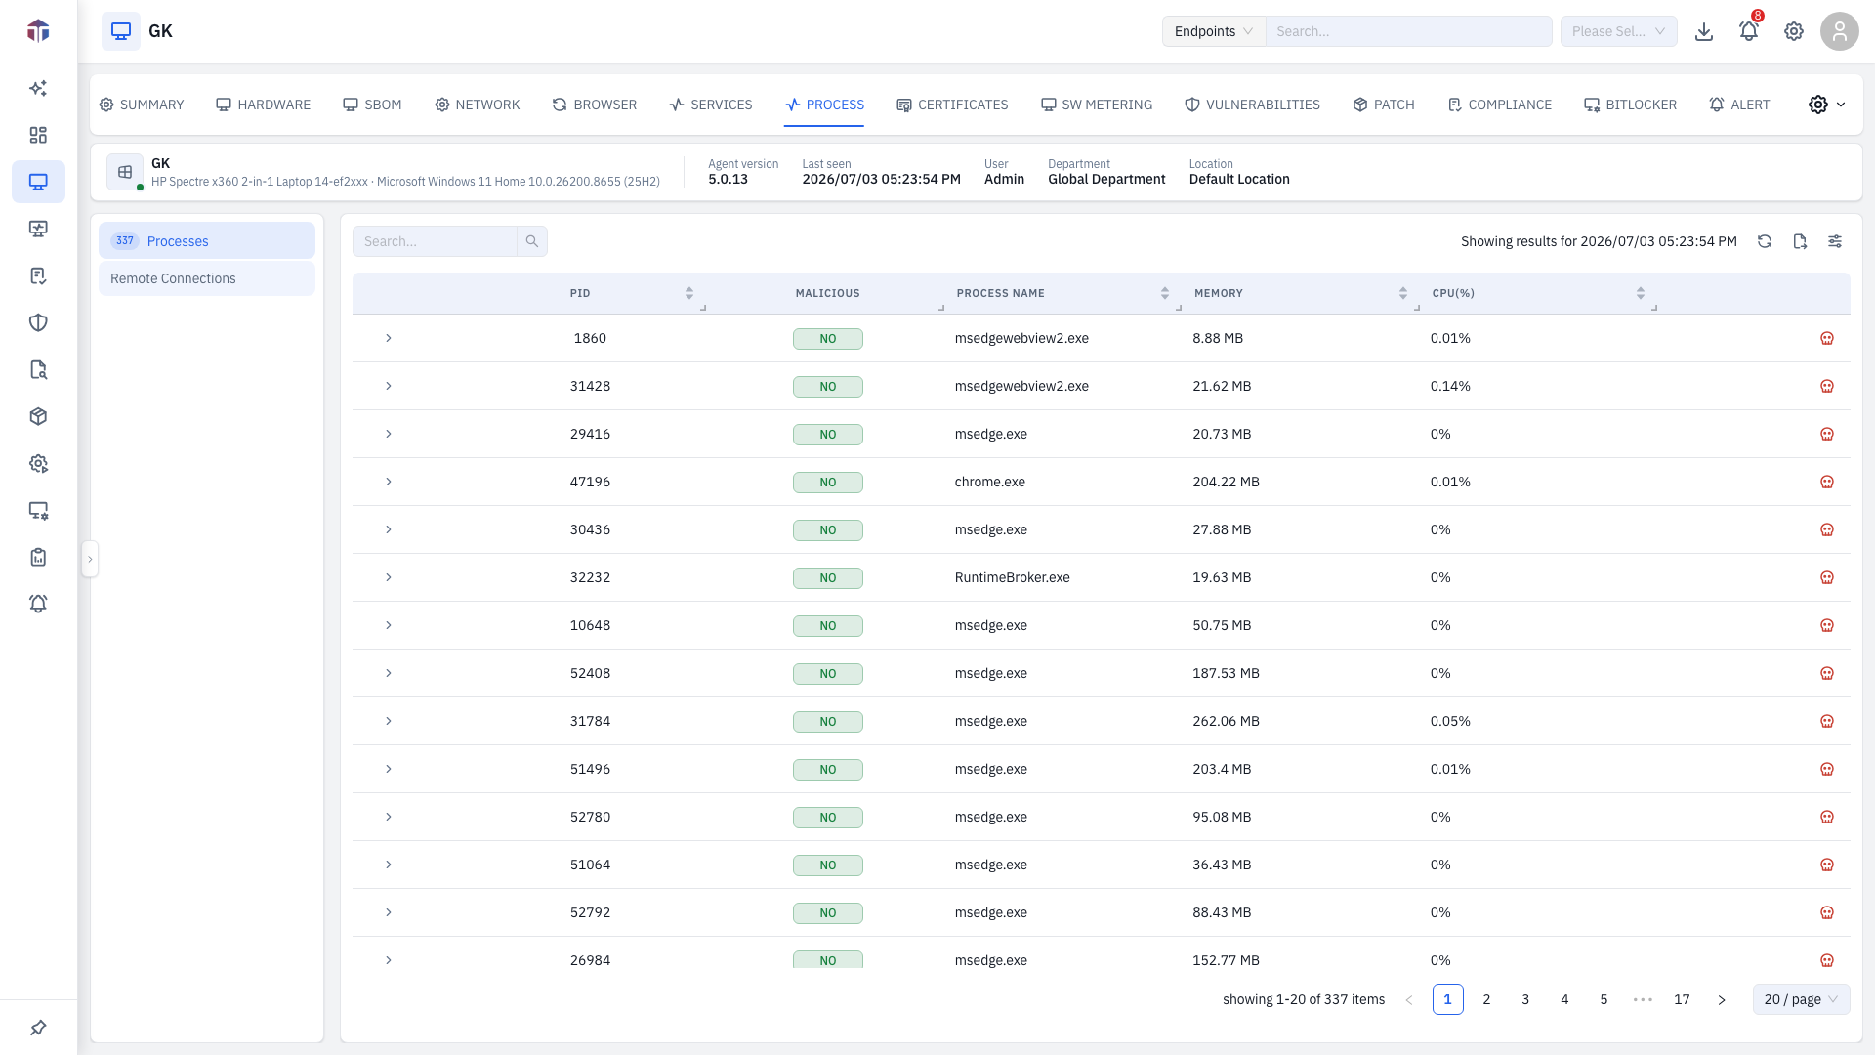
Task: Switch to the HARDWARE tab
Action: 264,105
